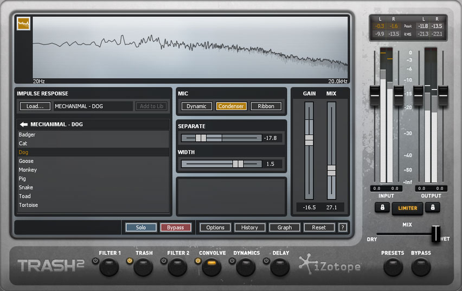
Task: Click the back arrow beside MECHANIMAL - DOG
Action: coord(23,124)
